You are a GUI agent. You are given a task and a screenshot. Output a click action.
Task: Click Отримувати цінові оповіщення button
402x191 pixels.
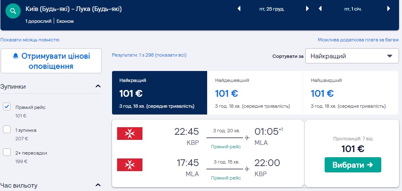51,61
